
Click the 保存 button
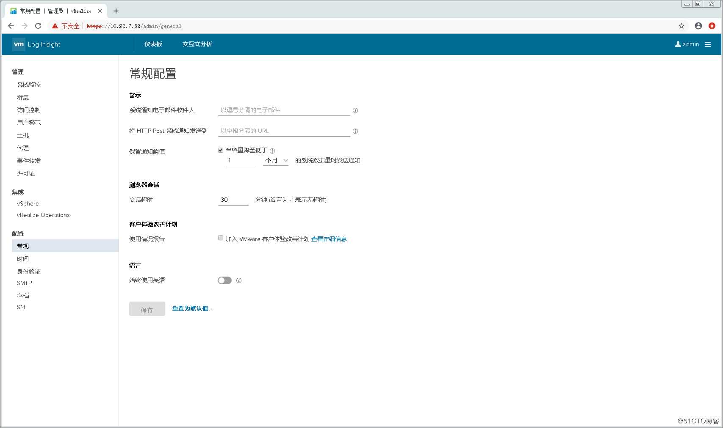point(147,309)
